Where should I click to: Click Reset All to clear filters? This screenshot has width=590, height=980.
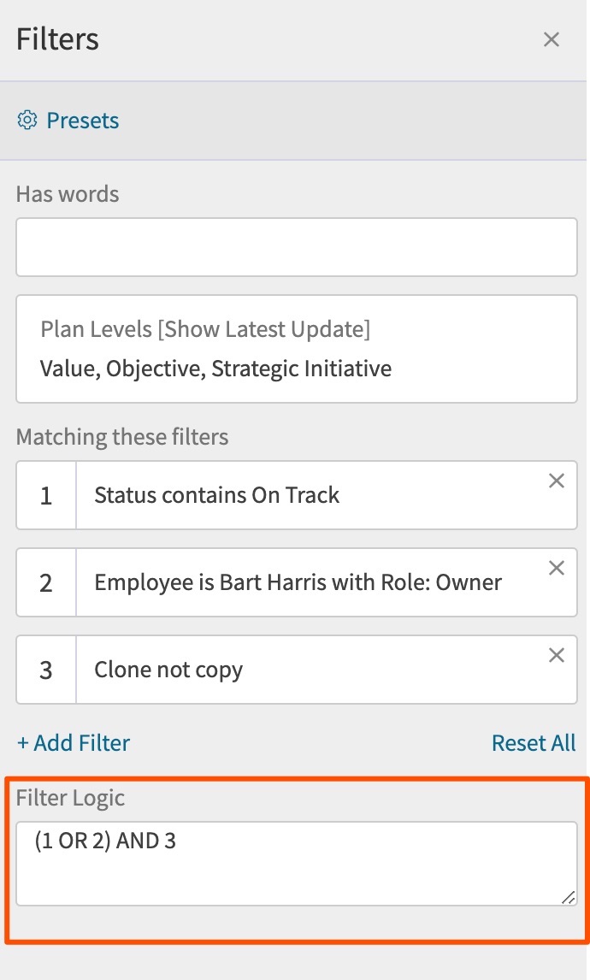533,742
